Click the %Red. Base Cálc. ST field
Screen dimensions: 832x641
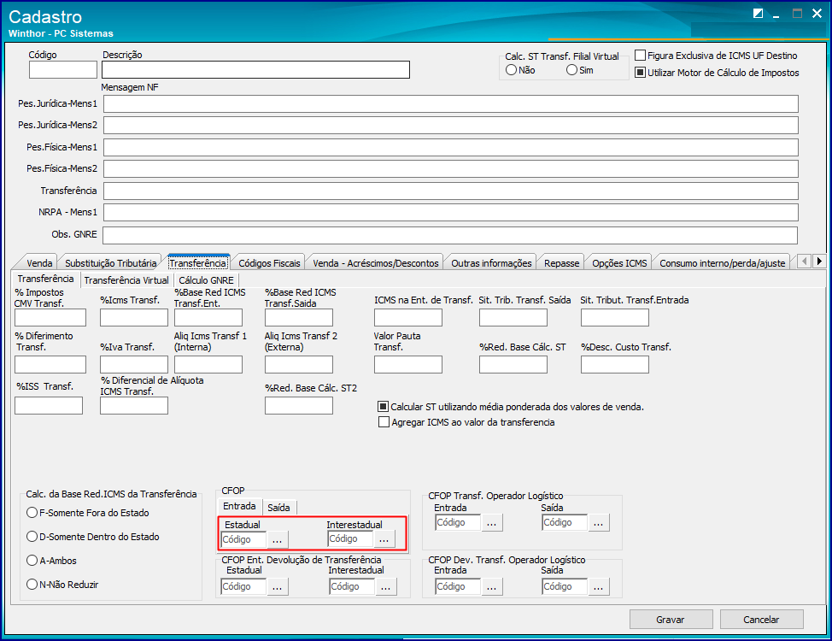point(513,364)
